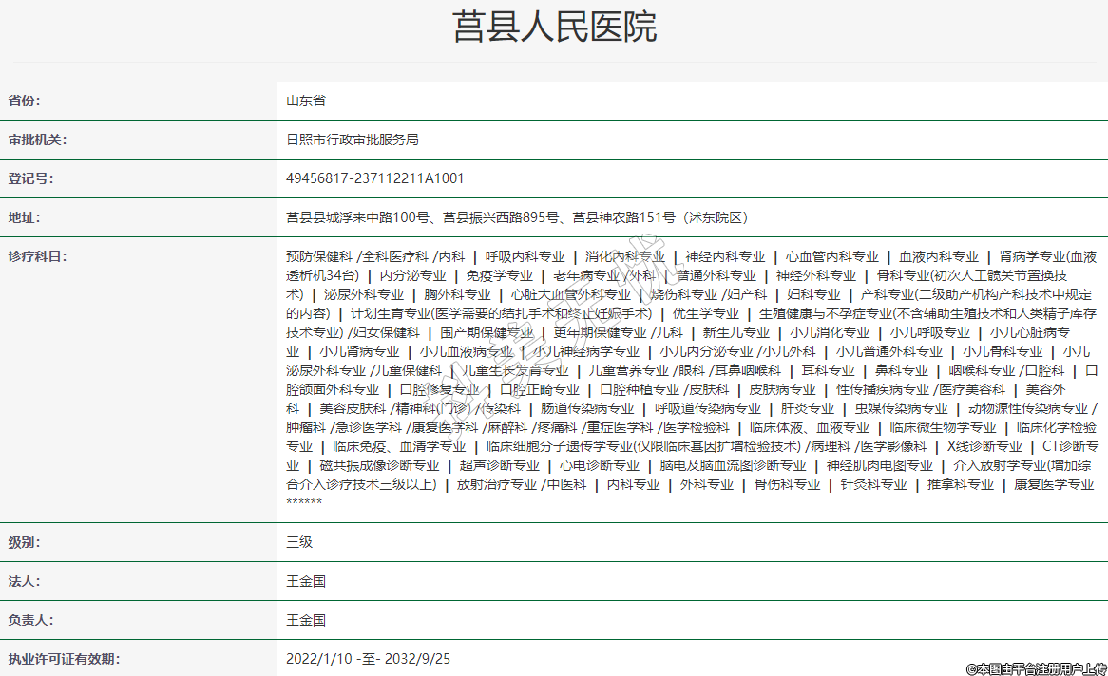The width and height of the screenshot is (1108, 676).
Task: Click the hospital address text
Action: 518,217
